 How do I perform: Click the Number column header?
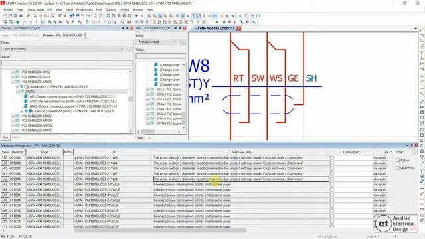coord(18,152)
